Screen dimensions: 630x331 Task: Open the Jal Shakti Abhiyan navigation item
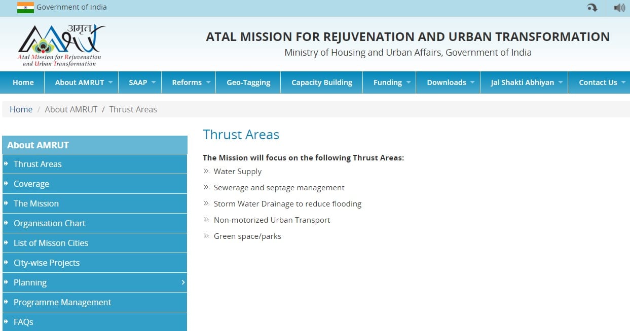(524, 82)
